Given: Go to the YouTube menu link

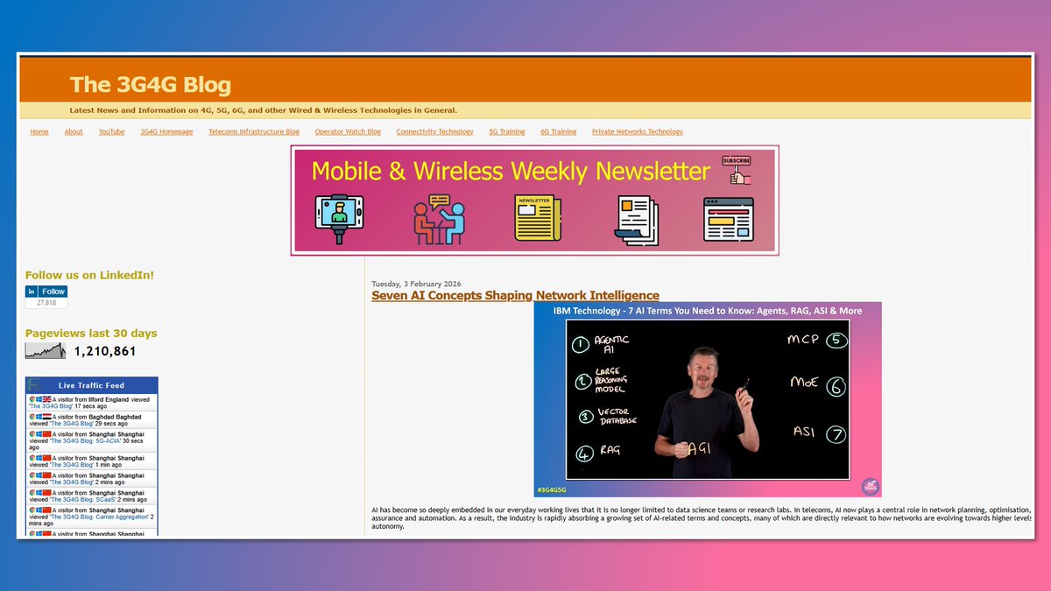Looking at the screenshot, I should [x=111, y=131].
